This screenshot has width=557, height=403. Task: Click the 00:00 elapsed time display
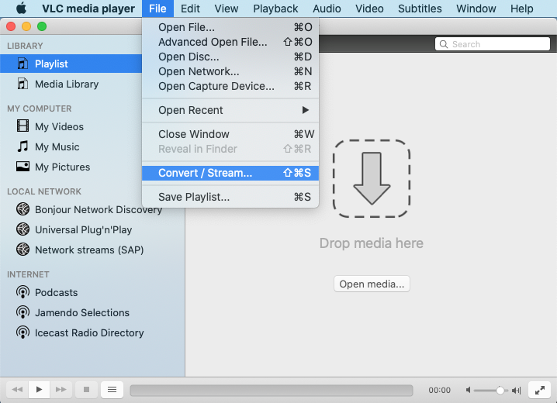[x=439, y=391]
